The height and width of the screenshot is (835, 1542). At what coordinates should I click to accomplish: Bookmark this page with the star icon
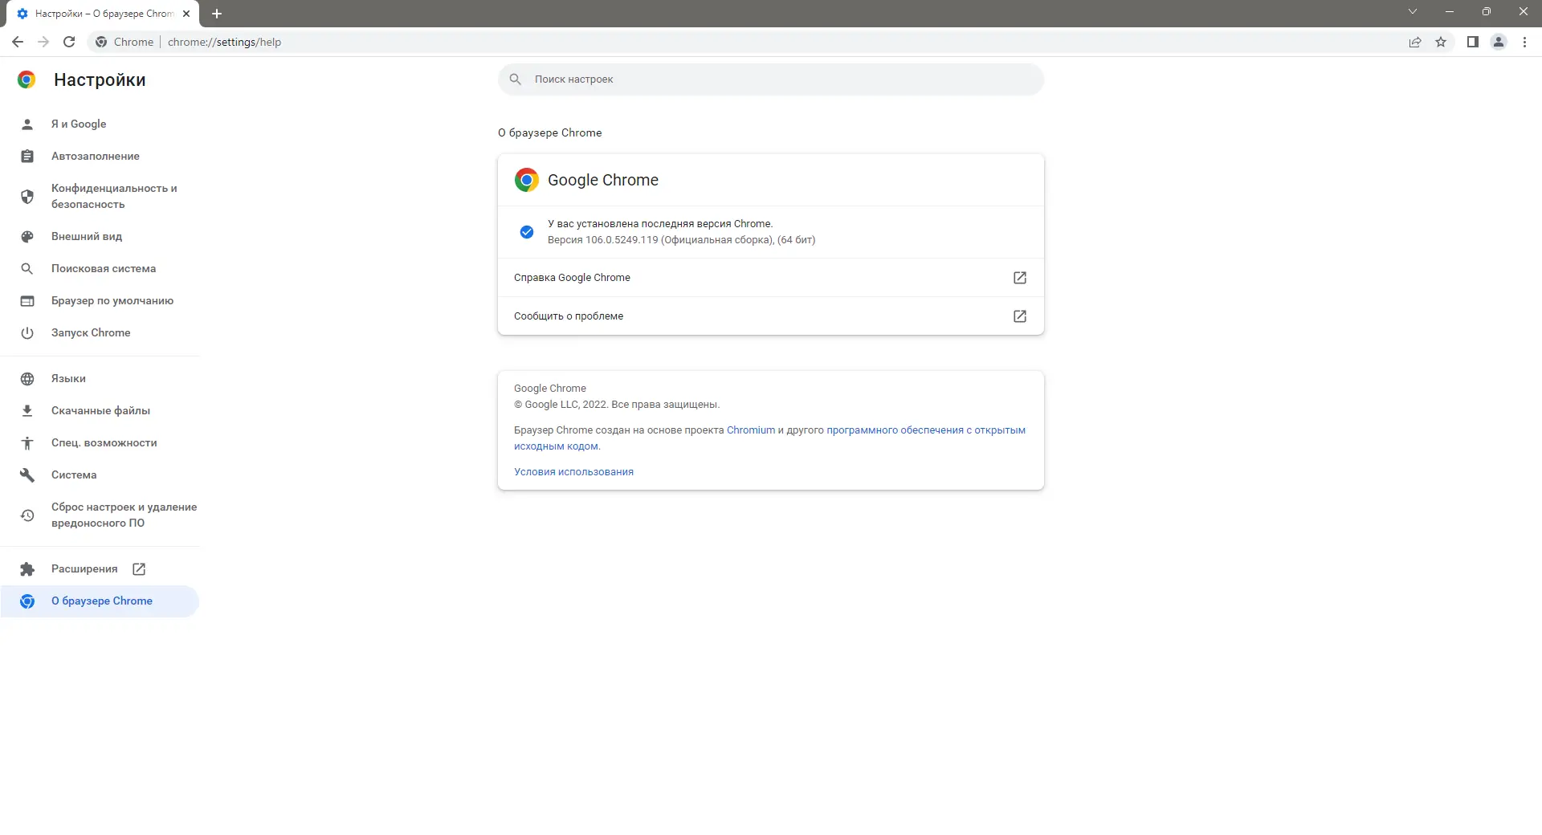coord(1441,42)
